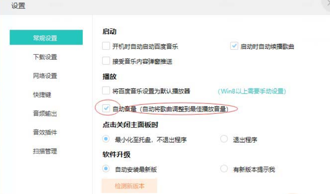This screenshot has height=194, width=330.
Task: Go to 网络设置 in the sidebar
Action: point(46,75)
